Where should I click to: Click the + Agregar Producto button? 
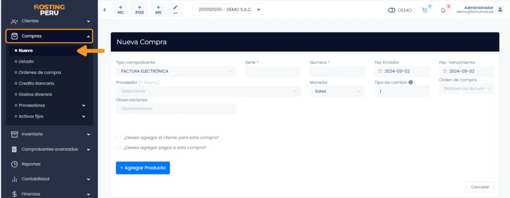coord(143,168)
